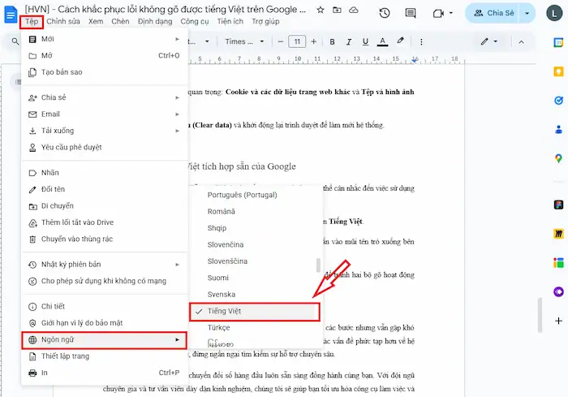Viewport: 568px width, 397px height.
Task: Choose Türkçe from the language list
Action: point(218,328)
